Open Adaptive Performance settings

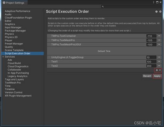[x=17, y=11]
